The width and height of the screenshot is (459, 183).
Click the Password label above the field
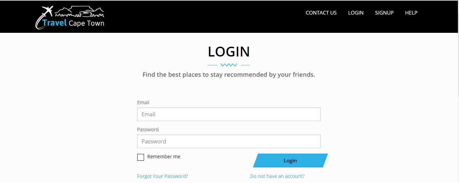[x=148, y=130]
